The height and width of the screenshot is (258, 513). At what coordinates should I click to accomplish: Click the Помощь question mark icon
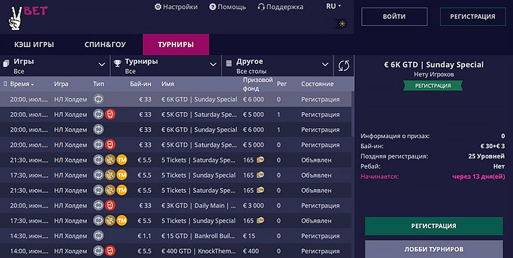(x=213, y=7)
